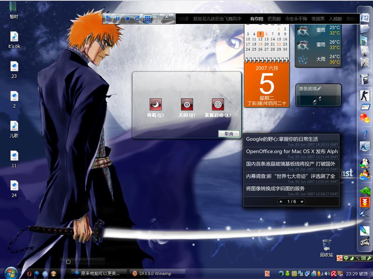Switch to the 原来电脑可以更美 taskbar window
This screenshot has width=373, height=279.
[x=99, y=274]
